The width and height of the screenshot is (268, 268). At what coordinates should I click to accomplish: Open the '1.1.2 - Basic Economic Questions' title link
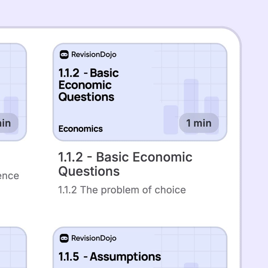(x=125, y=164)
